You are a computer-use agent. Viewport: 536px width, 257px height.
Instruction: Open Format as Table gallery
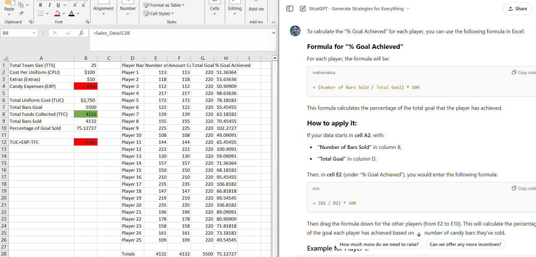[x=164, y=5]
